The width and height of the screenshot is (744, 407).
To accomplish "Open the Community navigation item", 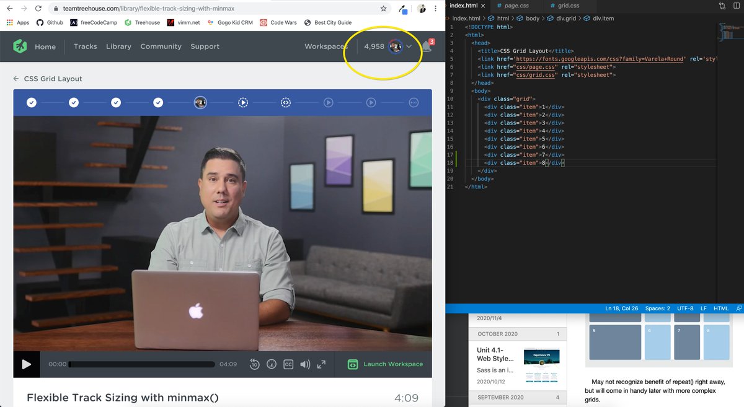I will [161, 46].
